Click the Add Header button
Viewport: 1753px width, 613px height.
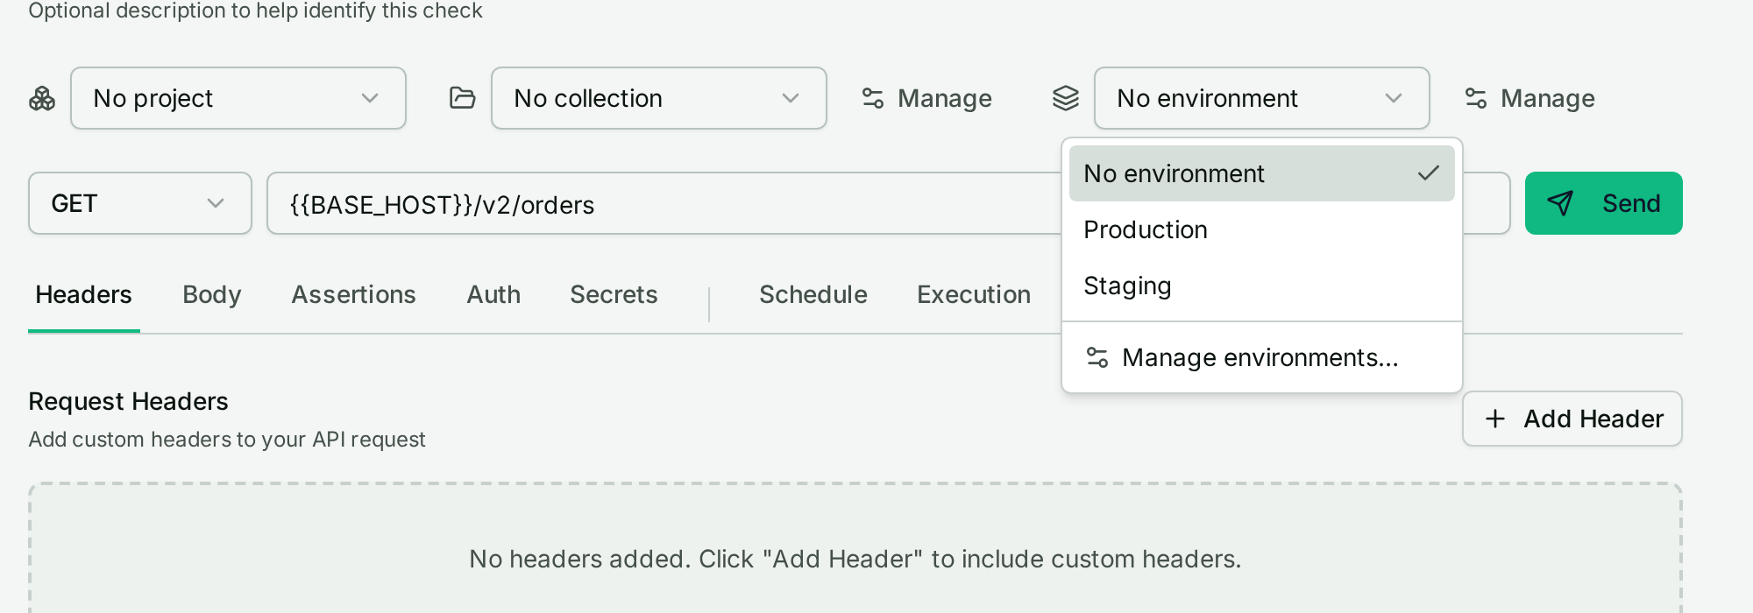coord(1572,419)
